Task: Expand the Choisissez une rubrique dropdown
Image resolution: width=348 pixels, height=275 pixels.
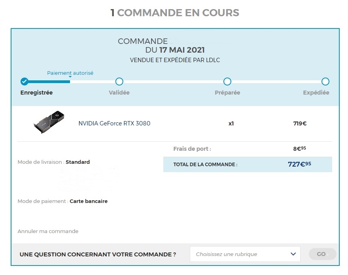Action: 245,254
